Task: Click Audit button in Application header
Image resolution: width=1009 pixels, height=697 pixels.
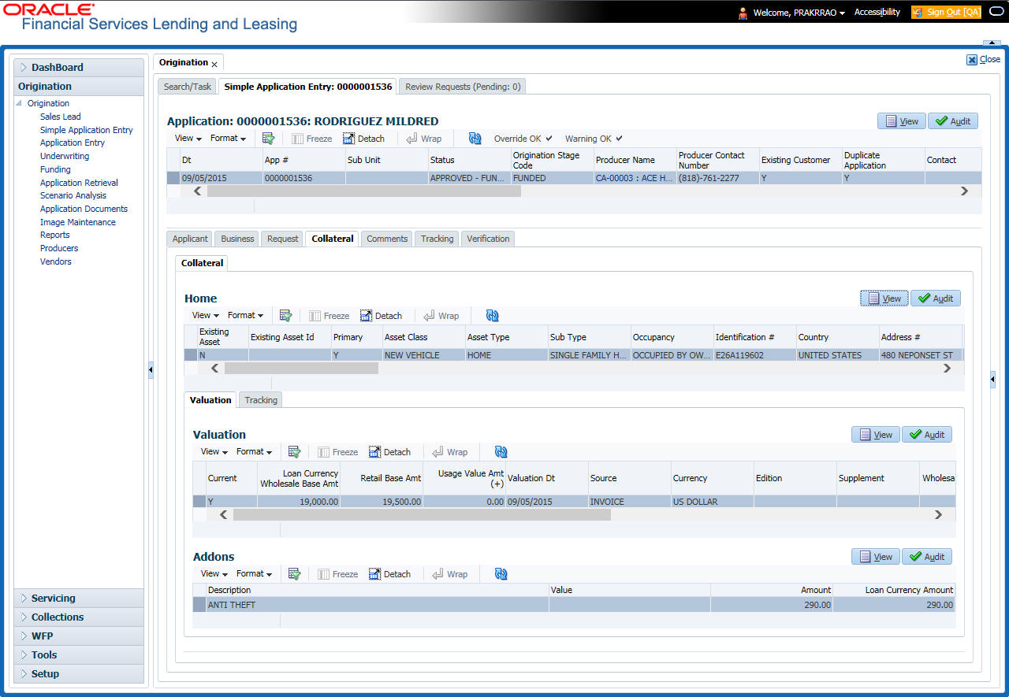Action: 953,121
